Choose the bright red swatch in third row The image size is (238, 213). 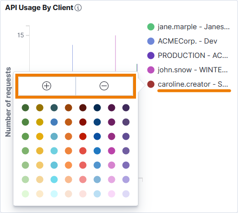pos(83,136)
